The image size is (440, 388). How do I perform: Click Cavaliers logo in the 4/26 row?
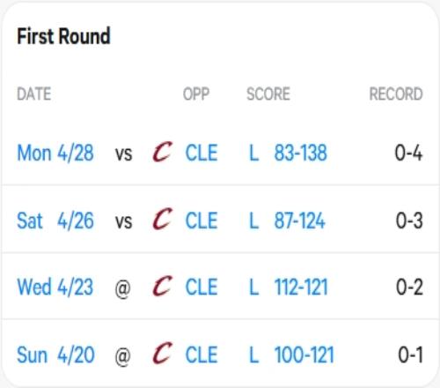point(162,219)
